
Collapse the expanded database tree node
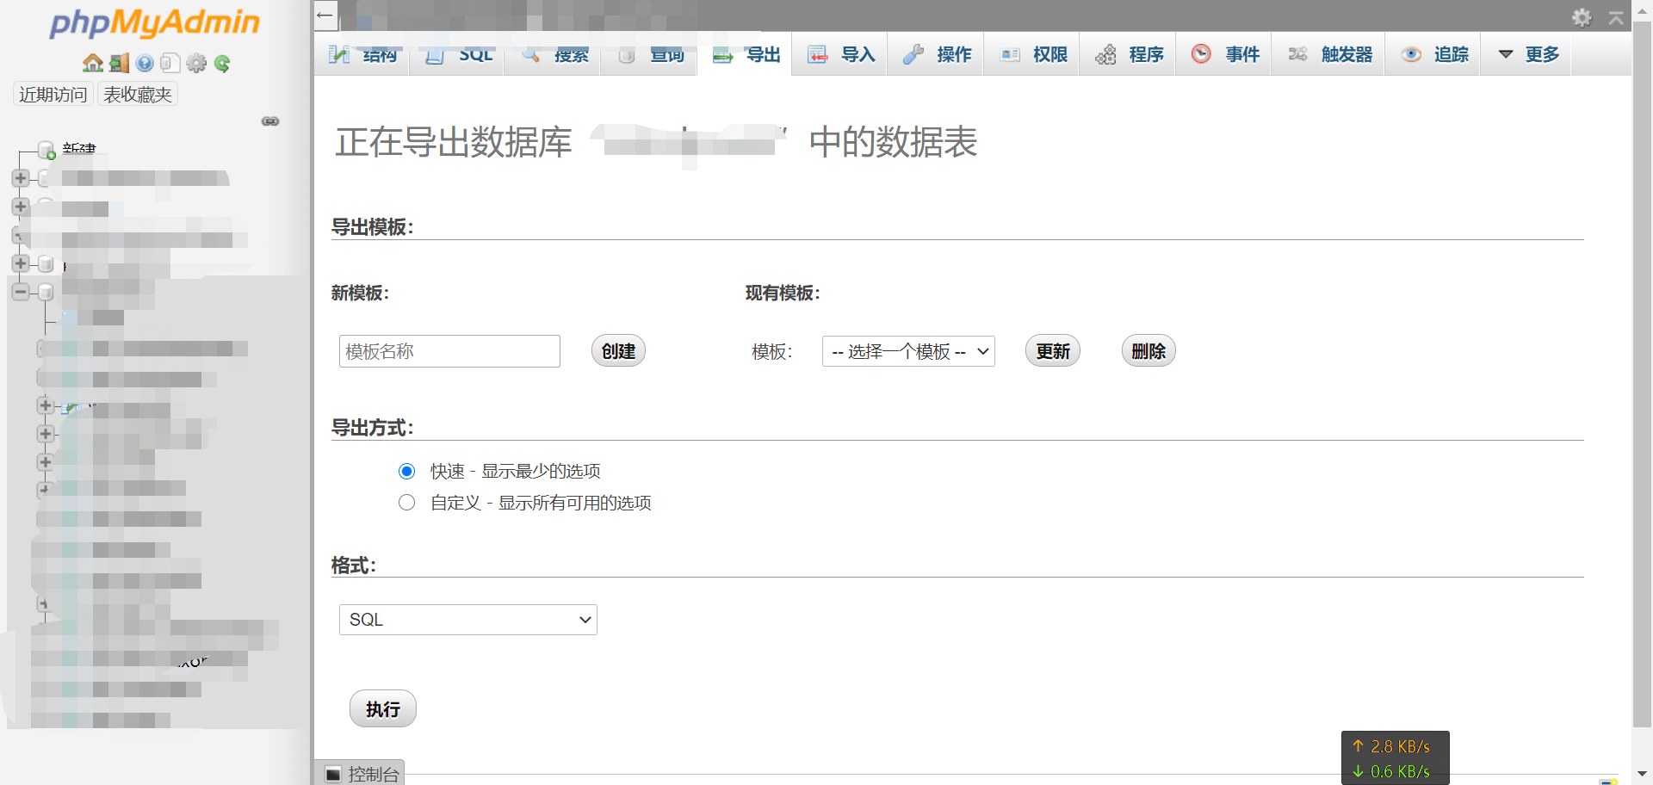pyautogui.click(x=21, y=292)
